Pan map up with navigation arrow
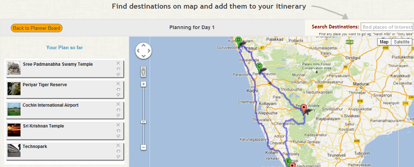 144,45
